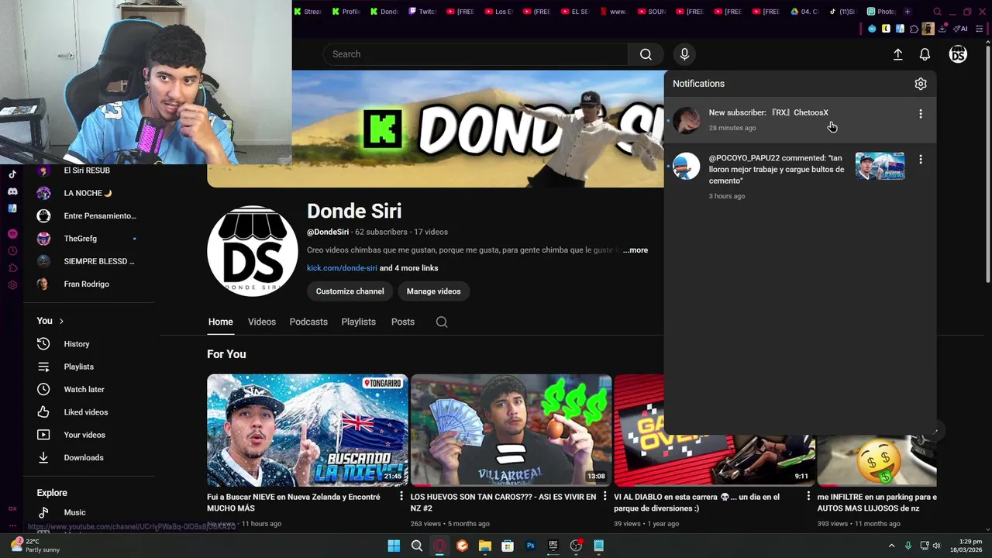Switch to the Videos channel tab
This screenshot has width=992, height=558.
(262, 322)
